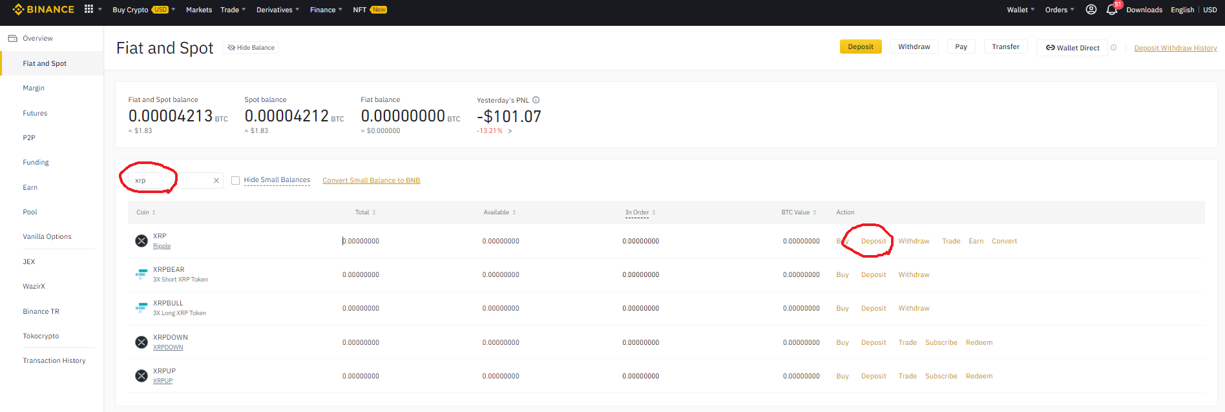Open Deposit Withdraw History link
This screenshot has width=1225, height=412.
point(1175,48)
